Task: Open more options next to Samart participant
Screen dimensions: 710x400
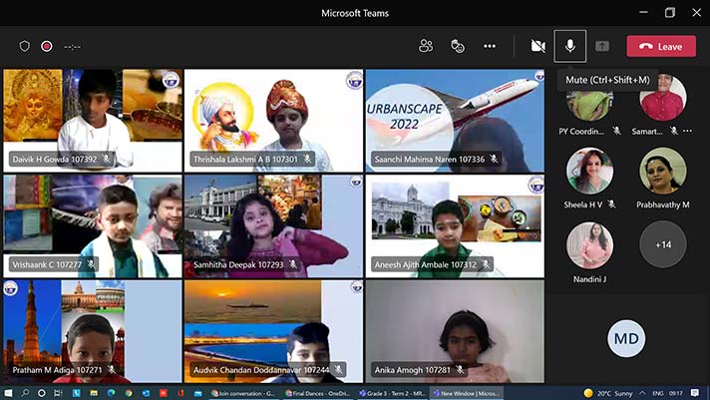Action: (687, 131)
